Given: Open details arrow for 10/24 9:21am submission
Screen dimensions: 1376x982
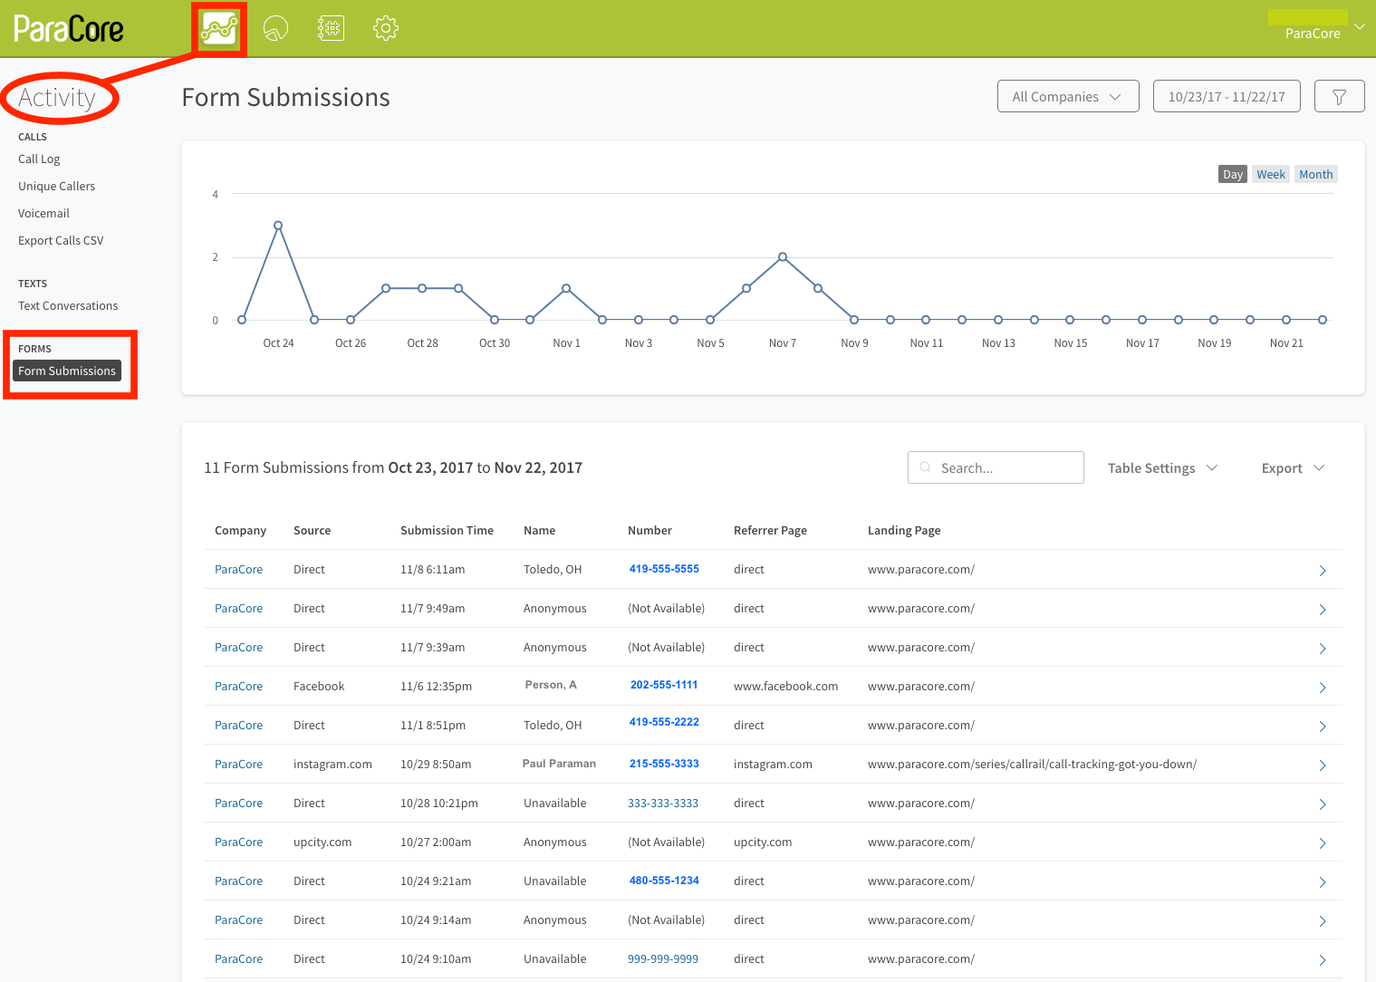Looking at the screenshot, I should click(x=1323, y=882).
